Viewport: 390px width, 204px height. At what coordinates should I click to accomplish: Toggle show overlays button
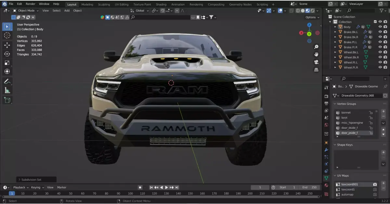(280, 11)
